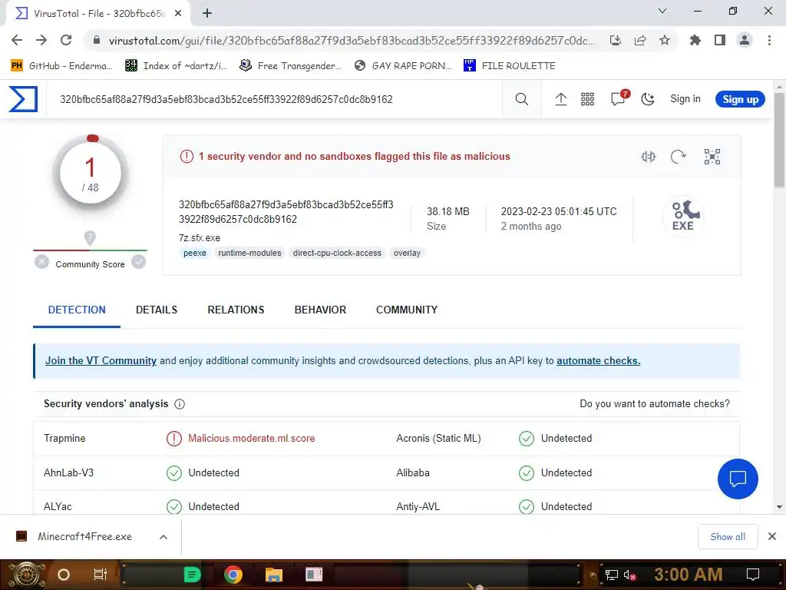Viewport: 786px width, 590px height.
Task: Open the VirusTotal apps grid icon
Action: coord(587,99)
